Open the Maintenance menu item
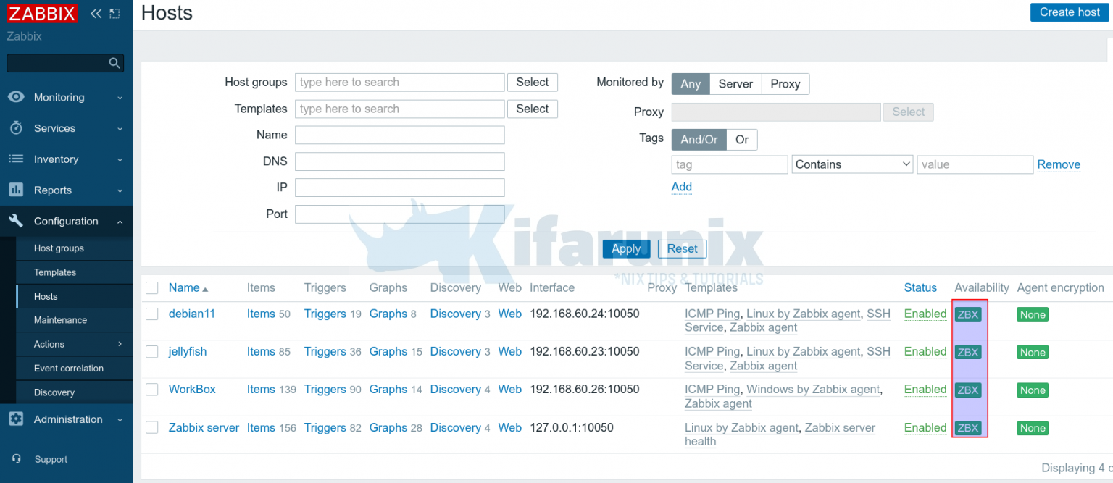The width and height of the screenshot is (1113, 483). tap(59, 319)
